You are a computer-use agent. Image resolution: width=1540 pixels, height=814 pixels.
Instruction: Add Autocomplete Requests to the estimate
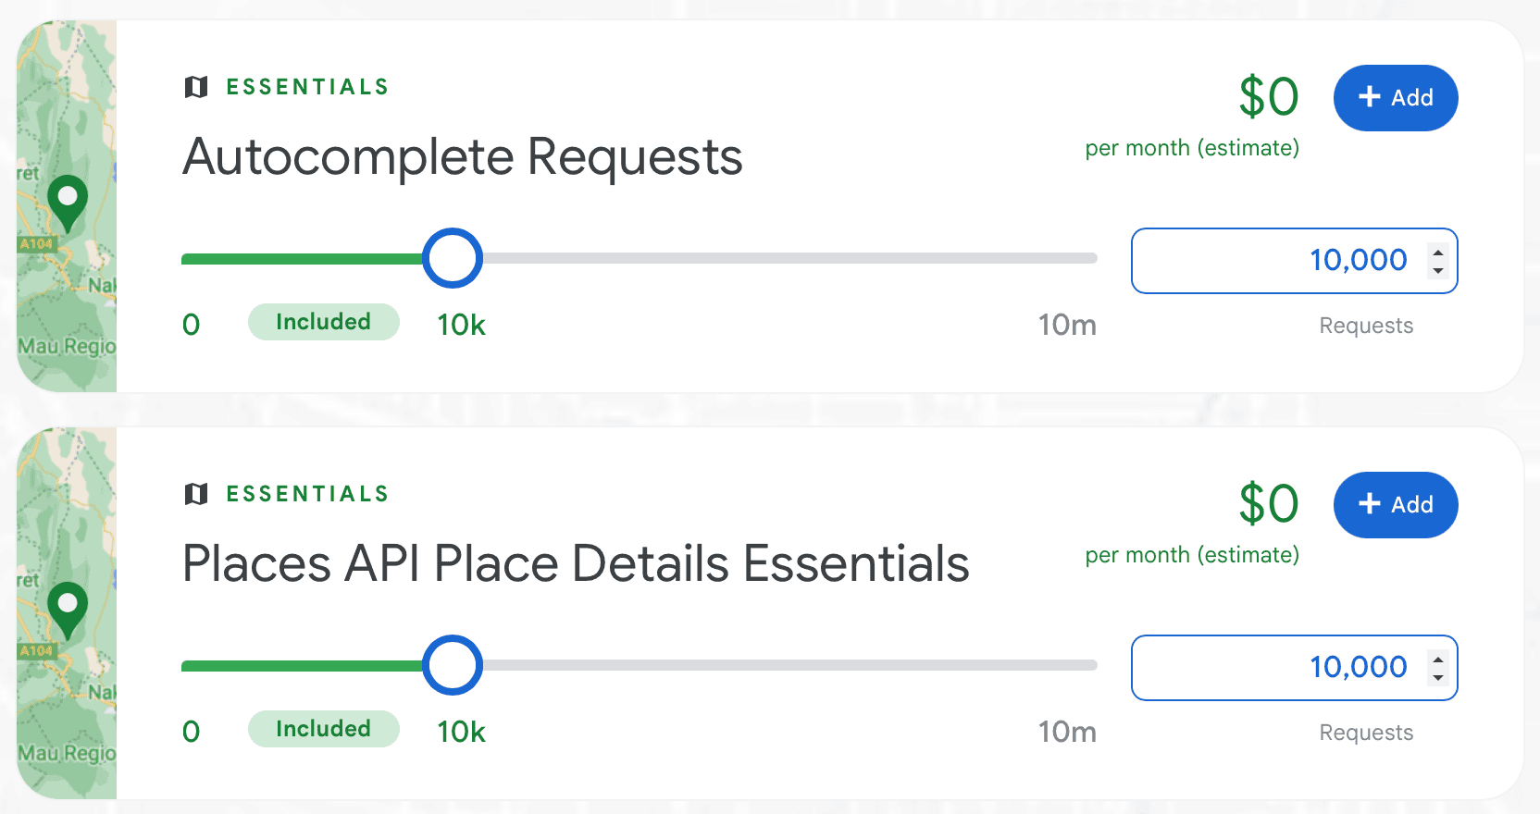[1396, 97]
